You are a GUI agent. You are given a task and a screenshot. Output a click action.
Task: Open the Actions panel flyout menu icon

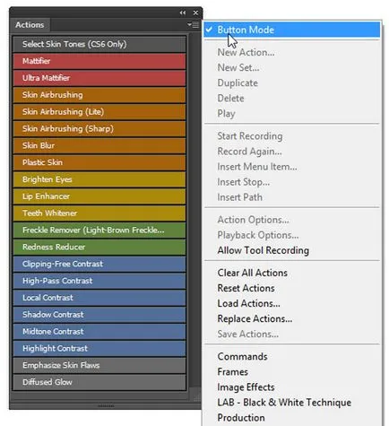tap(194, 25)
